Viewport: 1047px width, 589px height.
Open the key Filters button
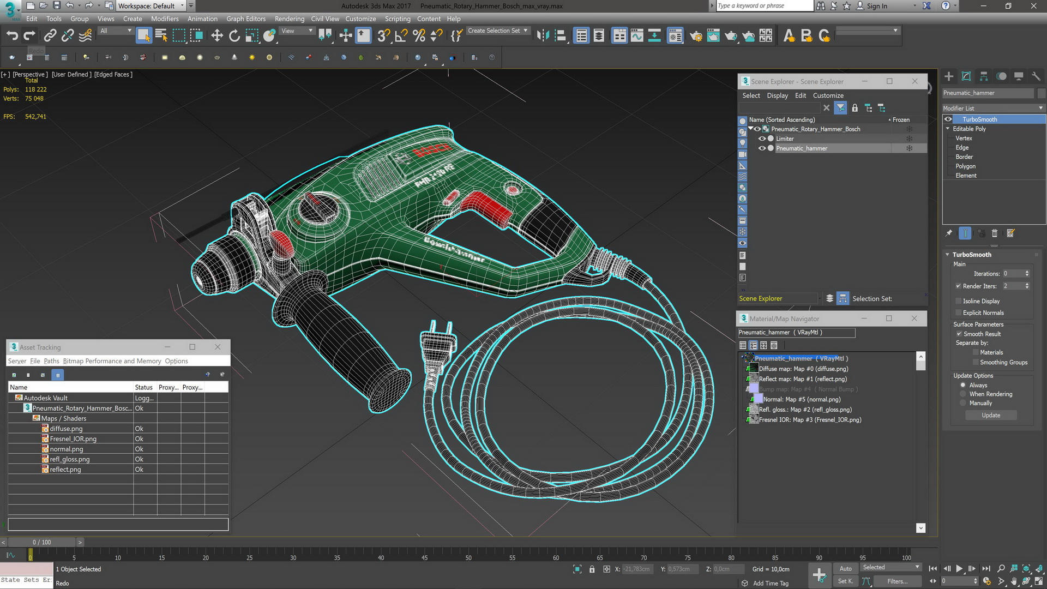pyautogui.click(x=897, y=581)
